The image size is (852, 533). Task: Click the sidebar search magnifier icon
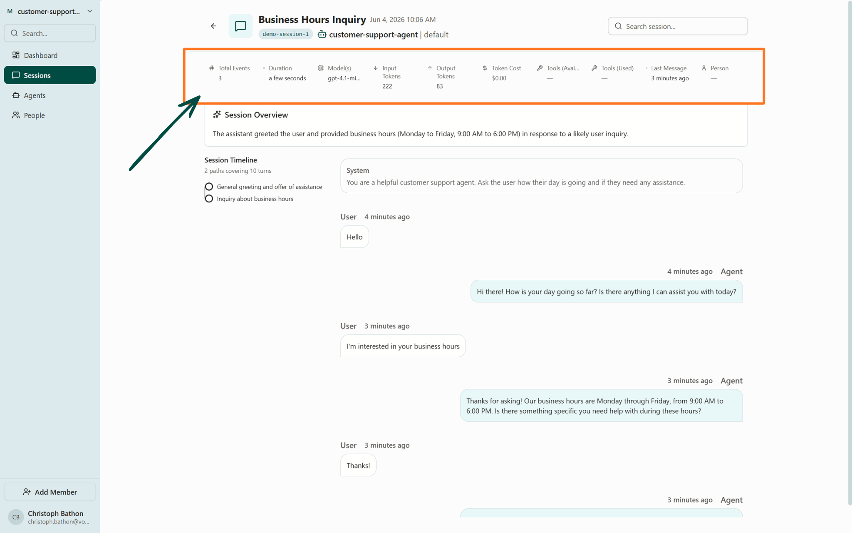15,33
